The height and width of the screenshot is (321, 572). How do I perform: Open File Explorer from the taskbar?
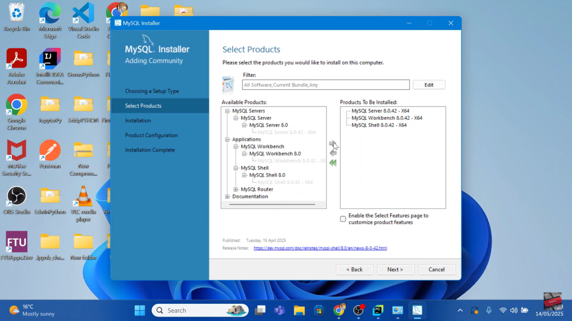pos(299,310)
